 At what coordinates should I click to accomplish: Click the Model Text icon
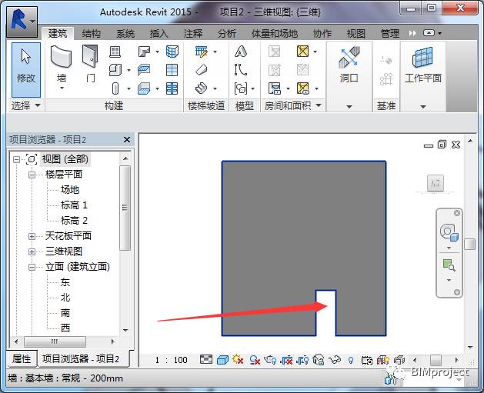tap(240, 52)
